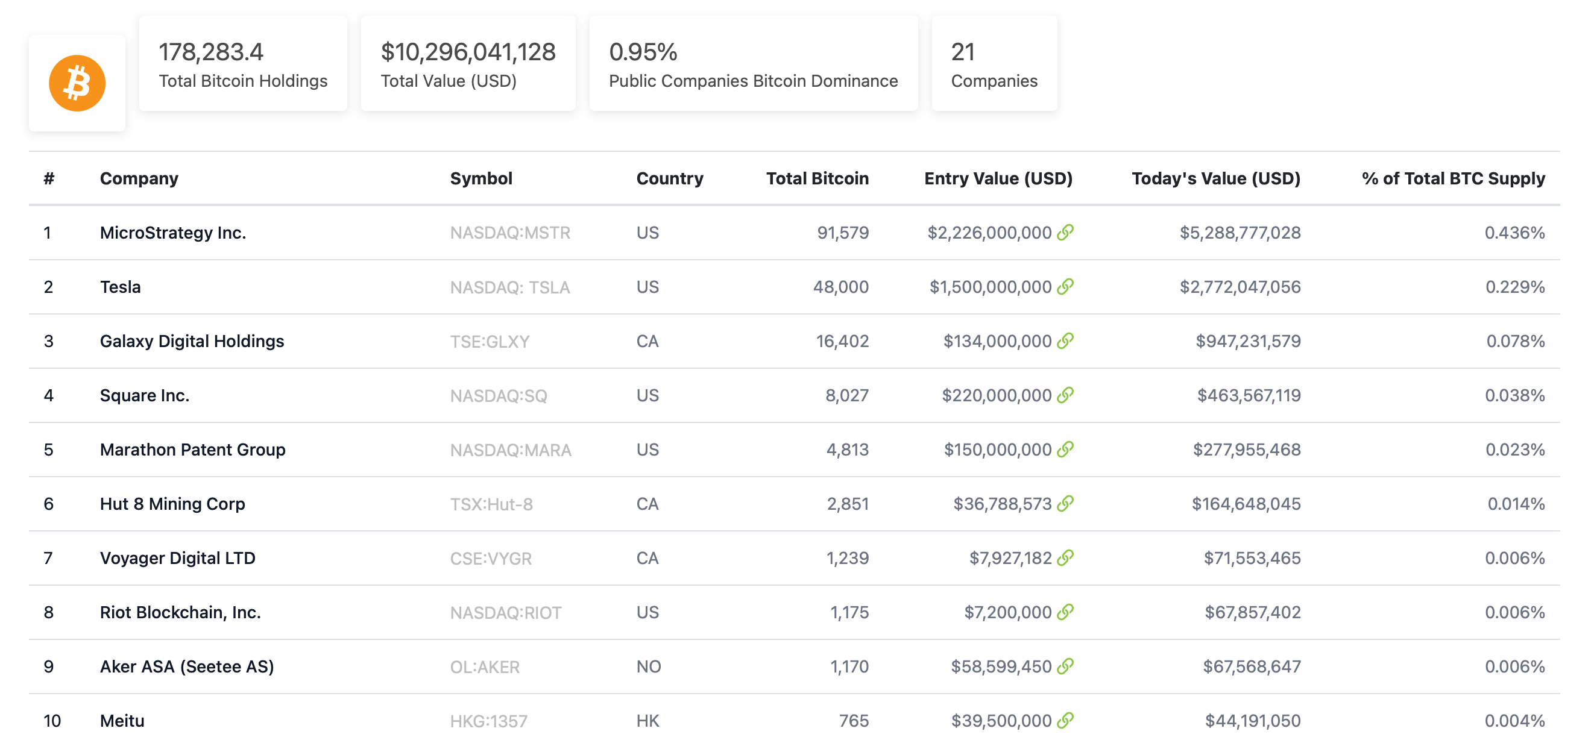
Task: Click symbol CSE:VYGR
Action: [x=491, y=559]
